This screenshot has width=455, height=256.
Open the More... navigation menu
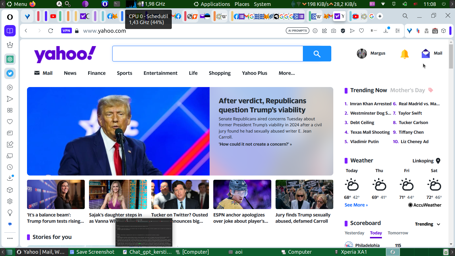(287, 73)
